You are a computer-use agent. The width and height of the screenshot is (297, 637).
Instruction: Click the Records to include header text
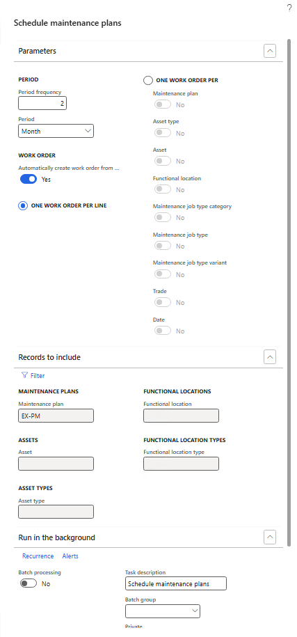tap(49, 357)
